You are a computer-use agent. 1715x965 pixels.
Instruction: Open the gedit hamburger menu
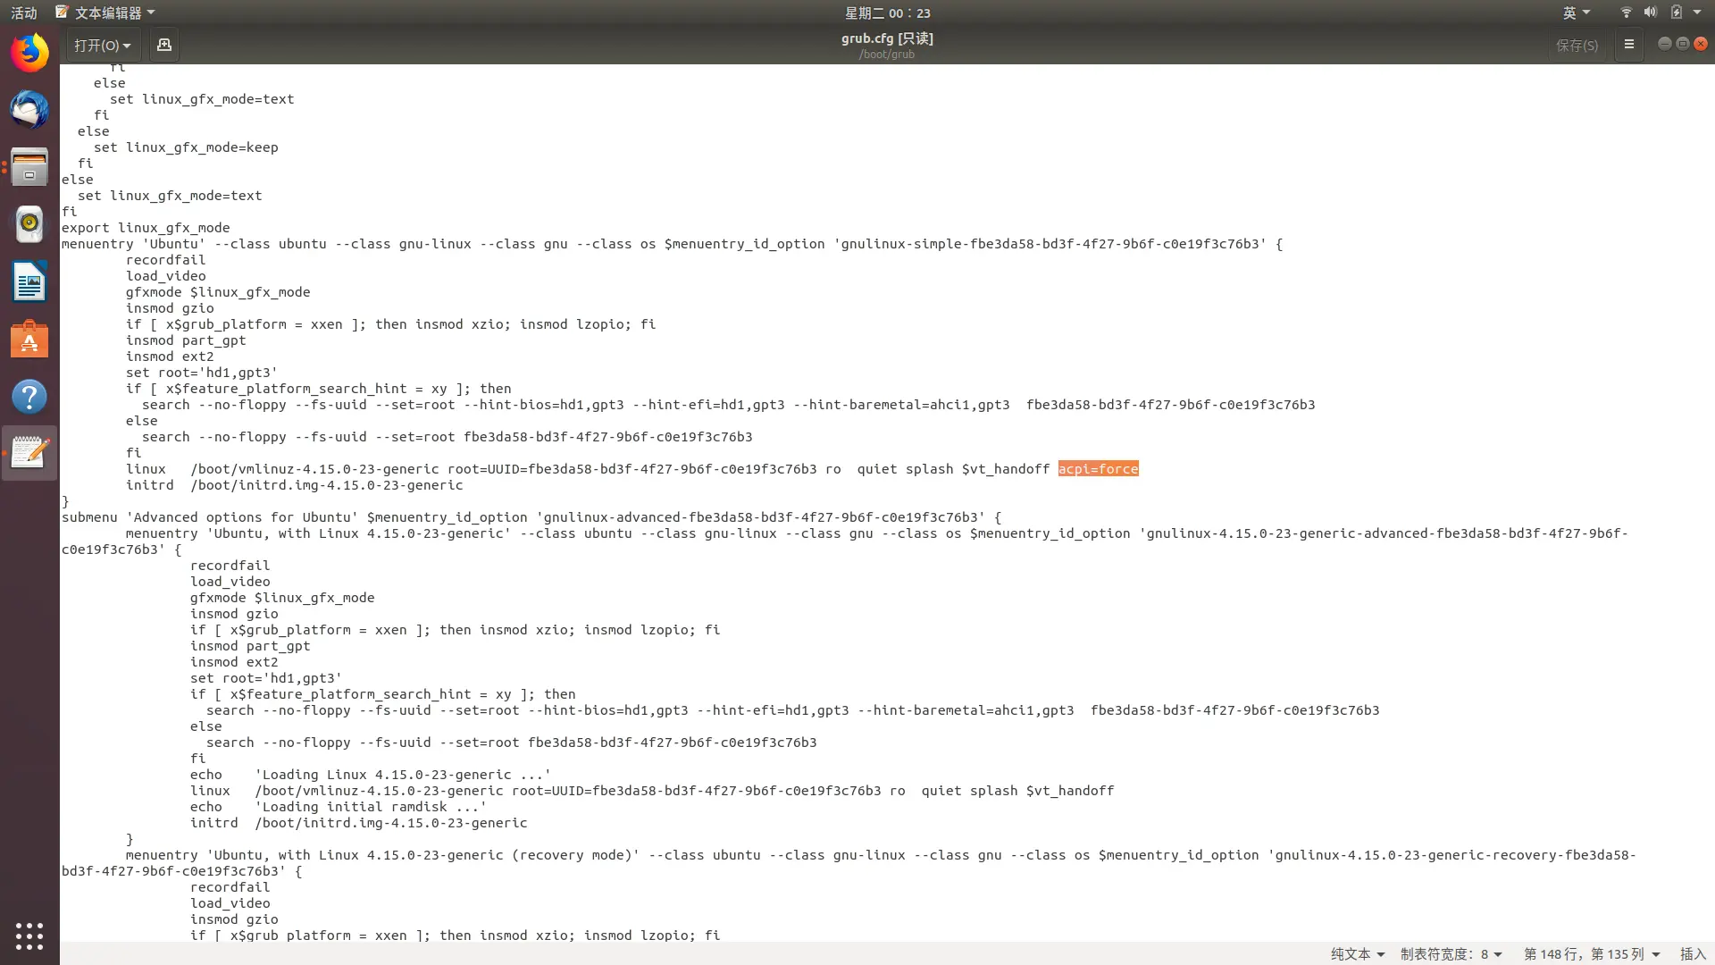click(1628, 45)
